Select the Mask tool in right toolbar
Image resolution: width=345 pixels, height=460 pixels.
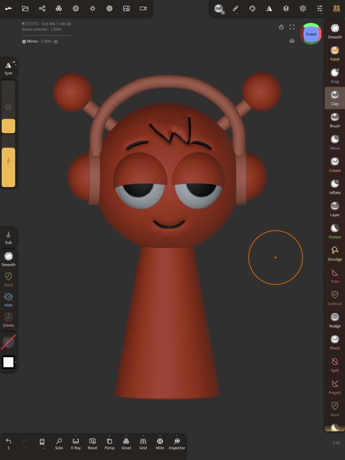pos(335,409)
